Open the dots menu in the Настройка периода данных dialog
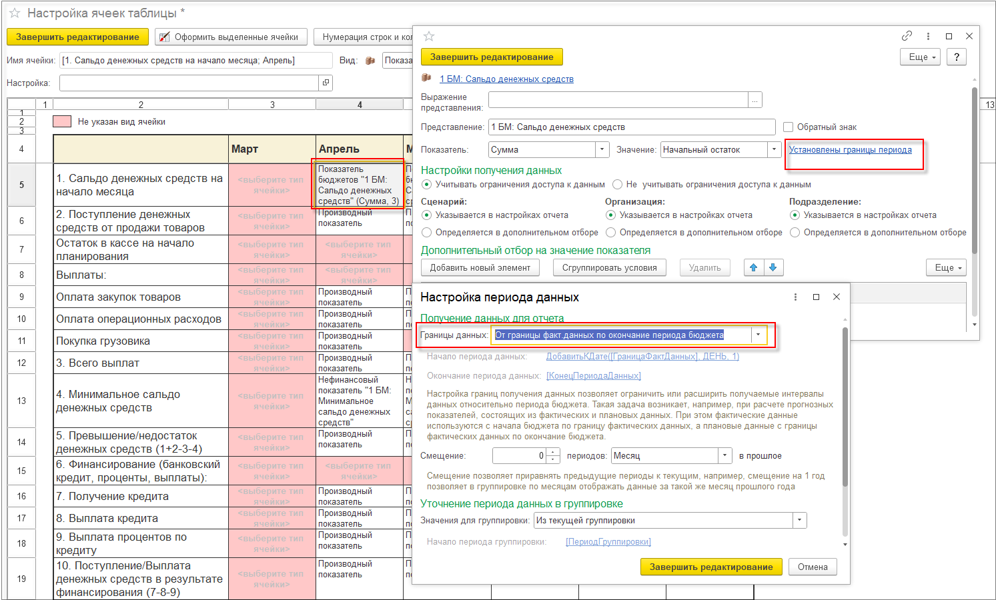 [795, 297]
